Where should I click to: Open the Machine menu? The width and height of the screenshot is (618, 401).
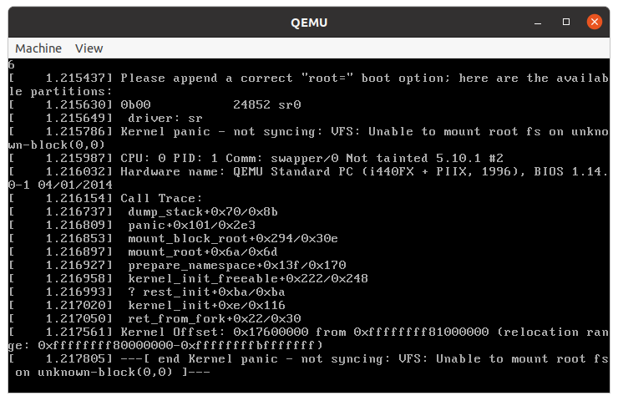pos(38,48)
